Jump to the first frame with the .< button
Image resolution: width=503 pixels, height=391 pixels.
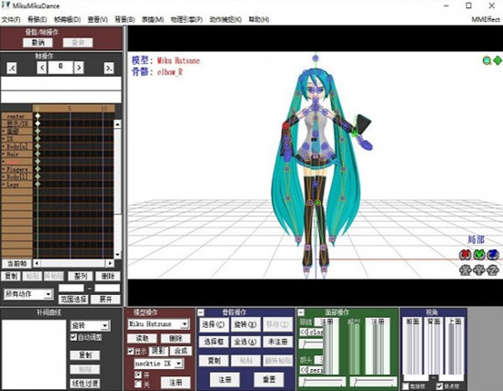click(12, 68)
